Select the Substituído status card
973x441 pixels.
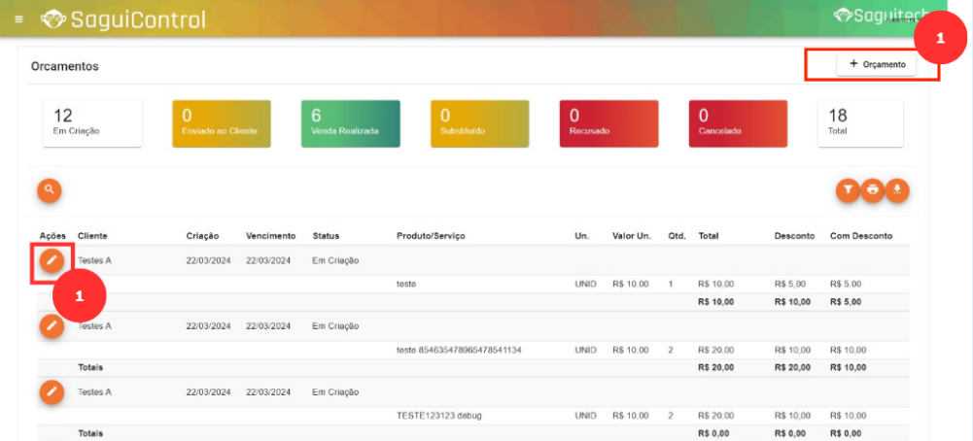pyautogui.click(x=479, y=123)
